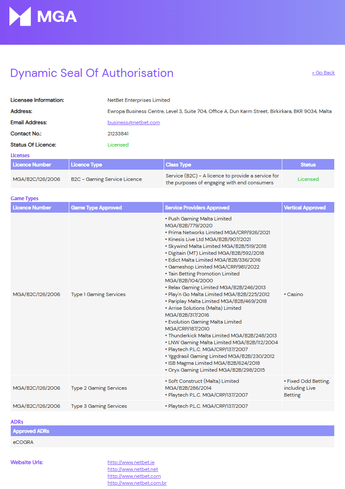The height and width of the screenshot is (489, 345).
Task: Click Skywind Malta Limited provider entry
Action: 216,246
